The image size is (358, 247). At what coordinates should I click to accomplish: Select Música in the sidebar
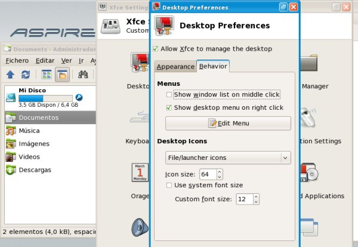(x=29, y=130)
